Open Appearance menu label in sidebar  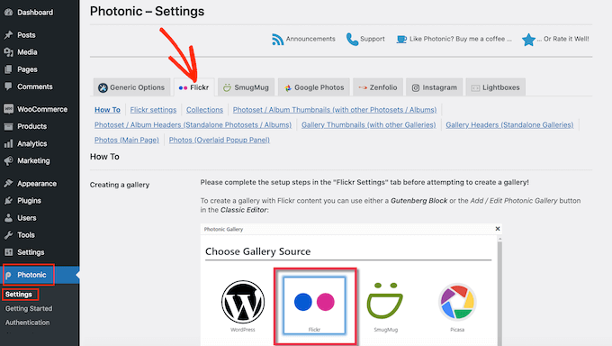37,183
